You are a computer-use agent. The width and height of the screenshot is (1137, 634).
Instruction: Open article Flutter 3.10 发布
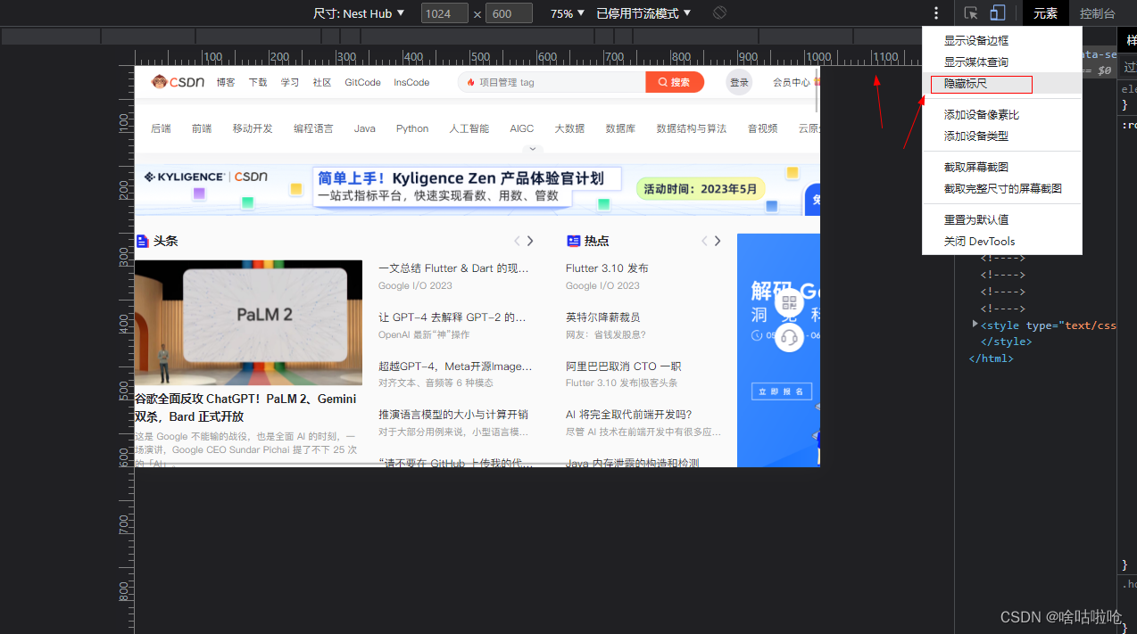click(607, 268)
